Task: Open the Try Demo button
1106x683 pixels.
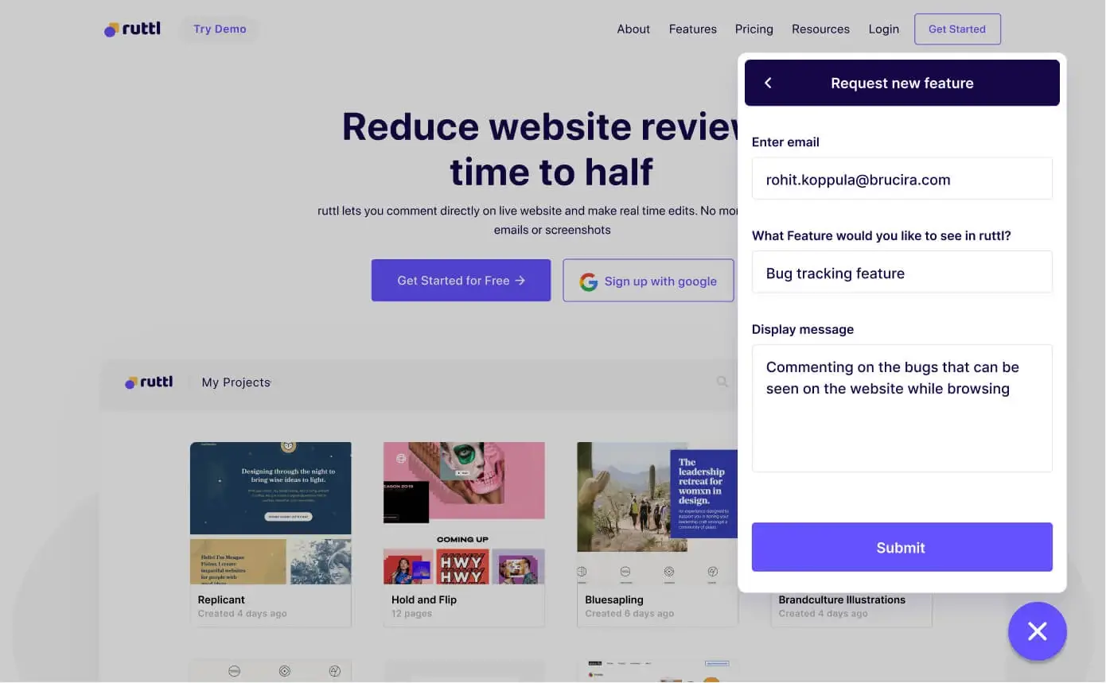Action: pyautogui.click(x=220, y=29)
